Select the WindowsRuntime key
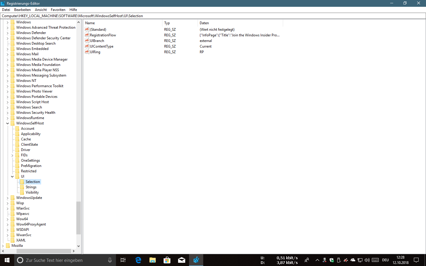This screenshot has width=426, height=266. (x=30, y=118)
